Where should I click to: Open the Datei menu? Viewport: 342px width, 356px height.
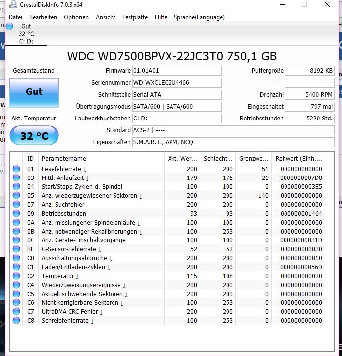pos(16,17)
